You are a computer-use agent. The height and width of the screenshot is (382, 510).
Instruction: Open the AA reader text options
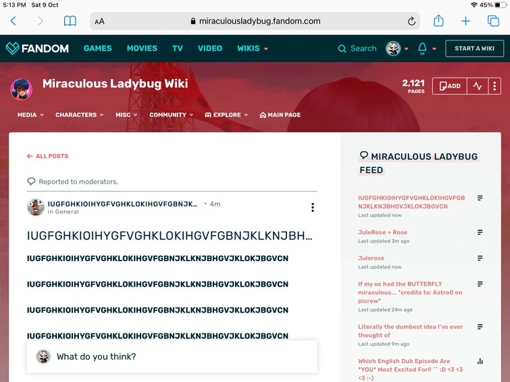tap(99, 22)
